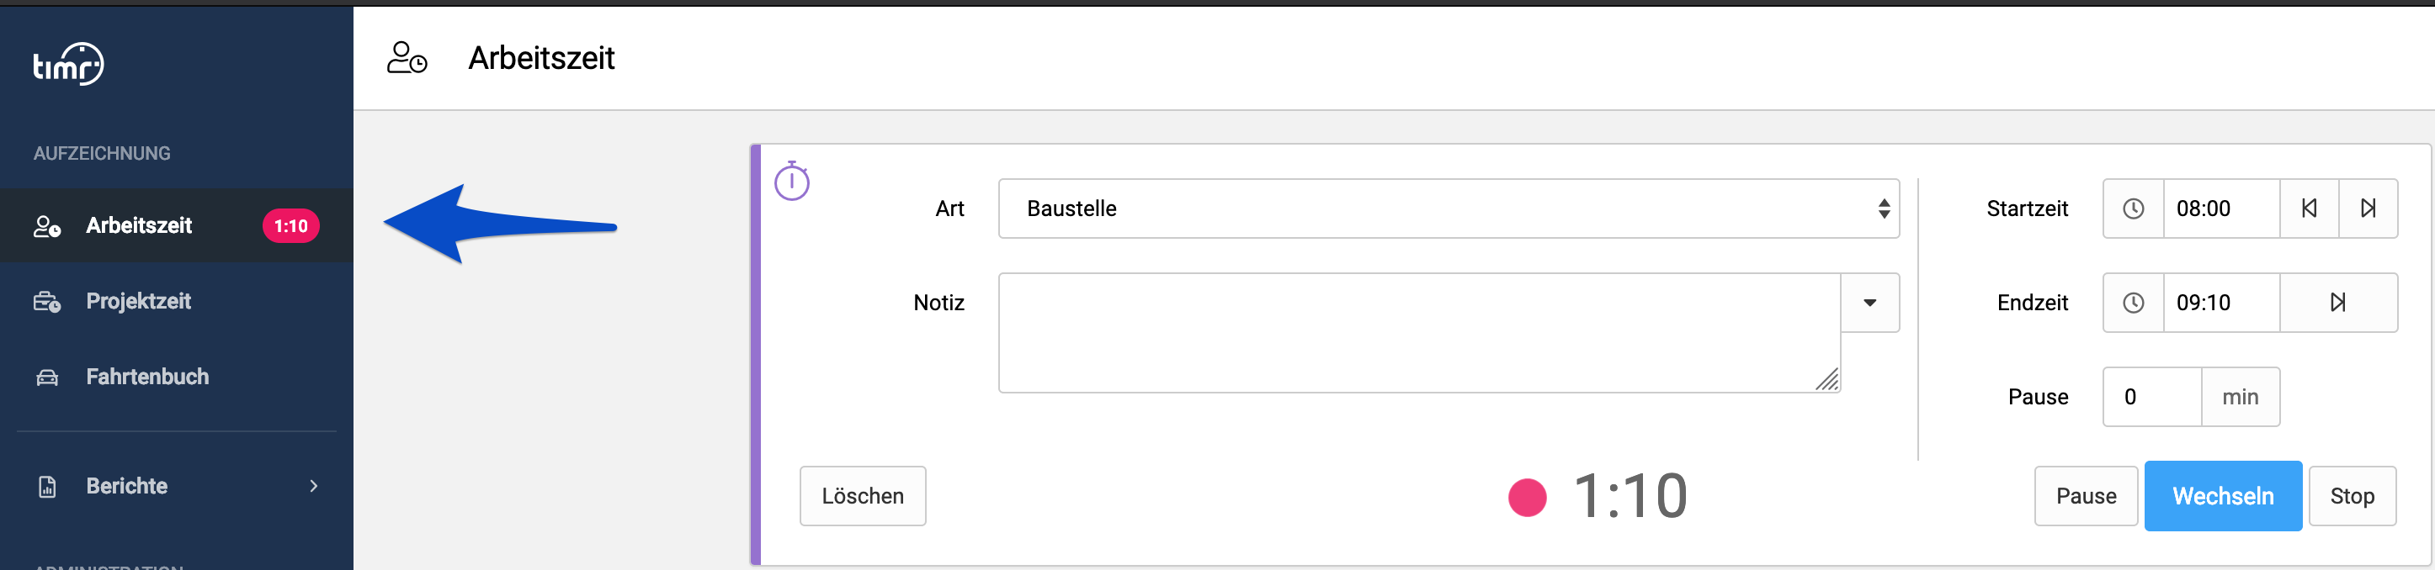Click the Arbeitszeit header person-clock icon
Image resolution: width=2435 pixels, height=570 pixels.
point(407,57)
